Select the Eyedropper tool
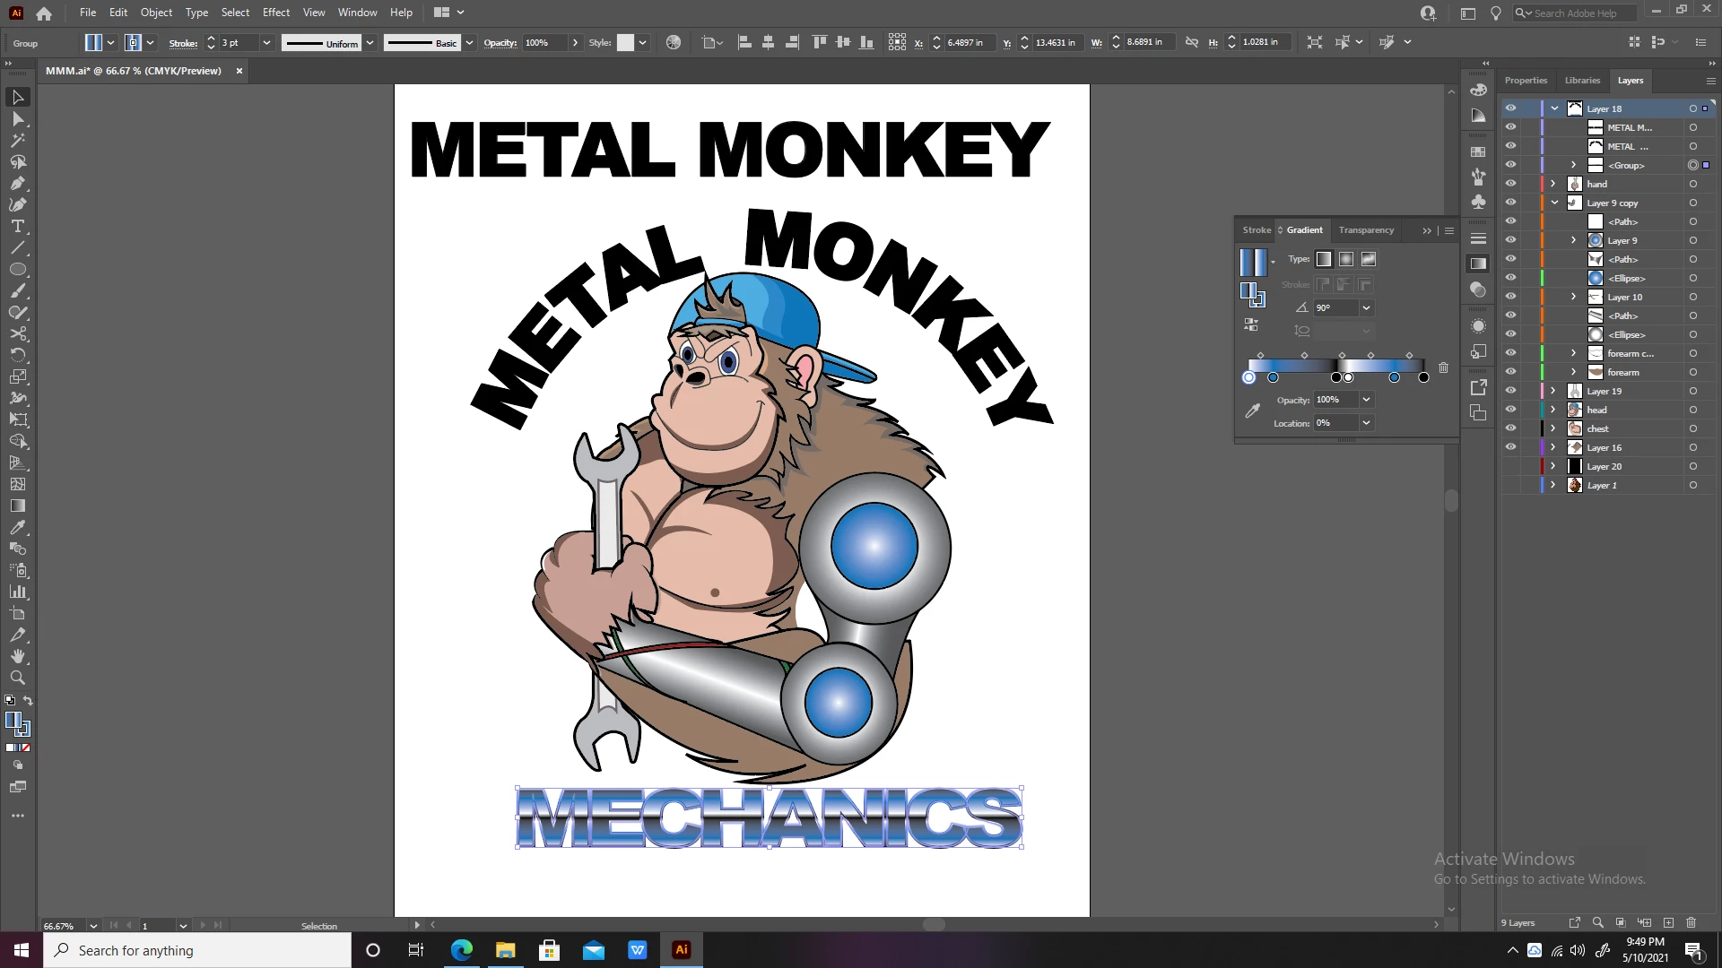Screen dimensions: 1722x968 coord(18,528)
